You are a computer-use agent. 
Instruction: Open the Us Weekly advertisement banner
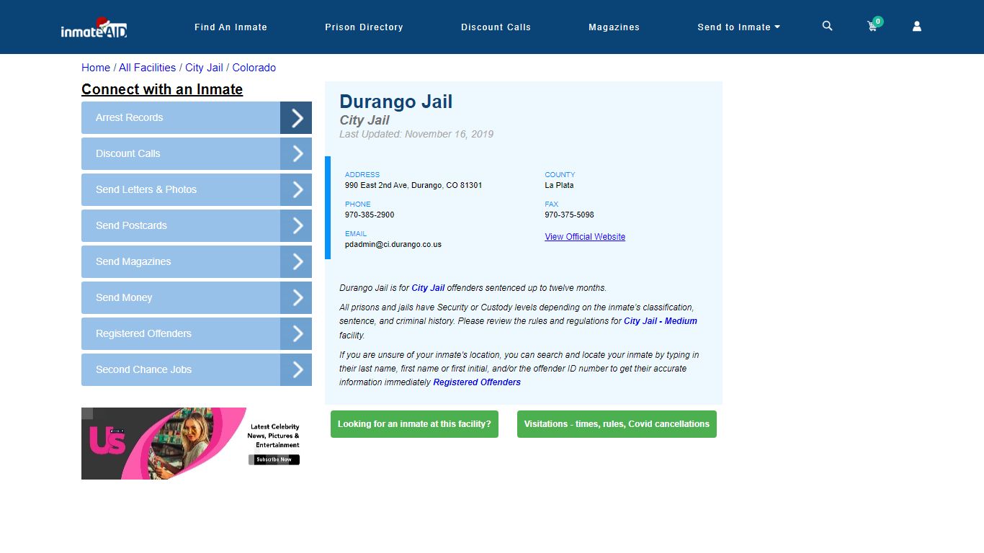click(196, 444)
